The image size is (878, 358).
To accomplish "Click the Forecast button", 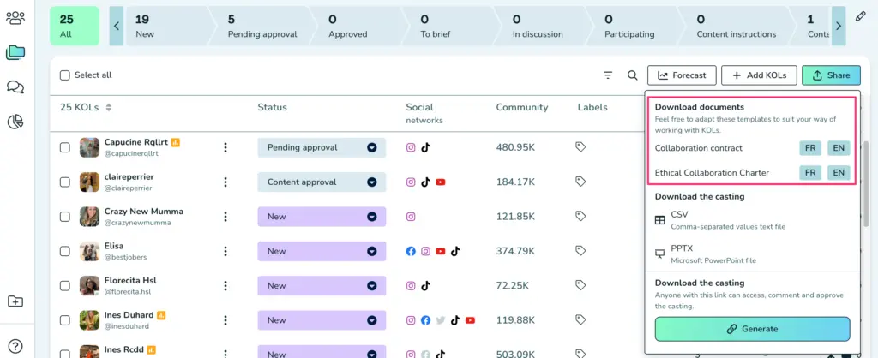I will point(682,75).
